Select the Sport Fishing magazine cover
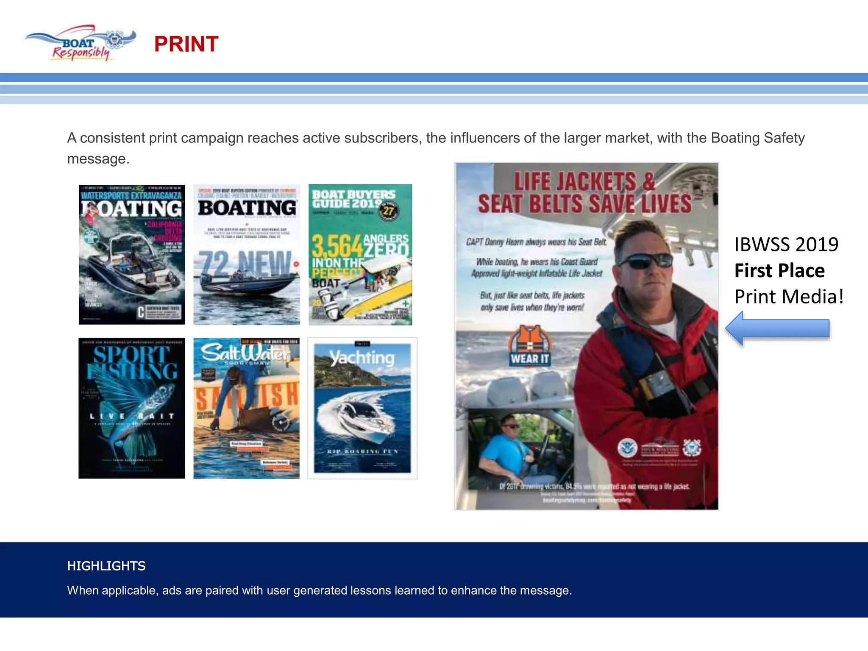The height and width of the screenshot is (651, 868). 132,408
